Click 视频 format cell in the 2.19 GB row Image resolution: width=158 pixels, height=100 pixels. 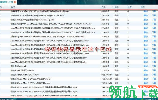[117, 37]
